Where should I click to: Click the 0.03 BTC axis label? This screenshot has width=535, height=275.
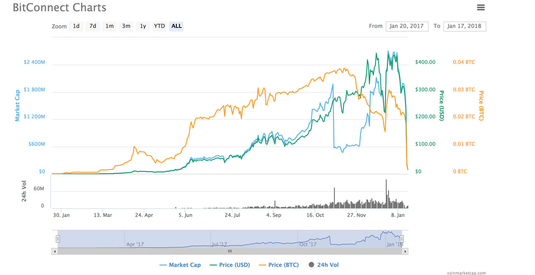pyautogui.click(x=464, y=90)
